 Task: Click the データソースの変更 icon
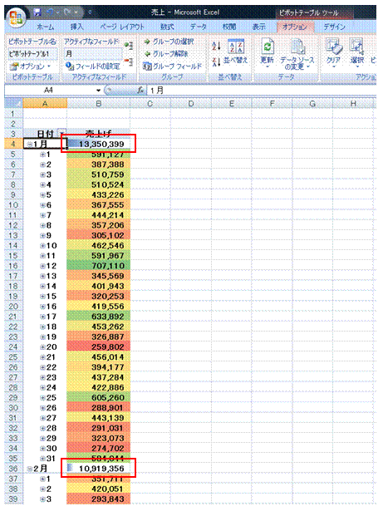[297, 47]
